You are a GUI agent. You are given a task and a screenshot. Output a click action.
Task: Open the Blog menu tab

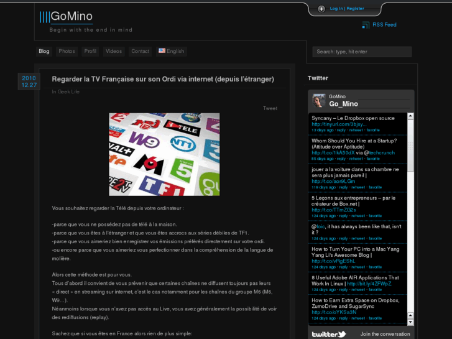coord(44,52)
